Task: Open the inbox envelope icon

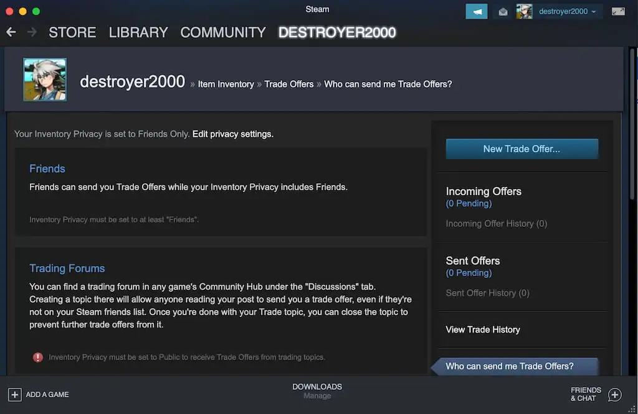Action: [x=503, y=12]
